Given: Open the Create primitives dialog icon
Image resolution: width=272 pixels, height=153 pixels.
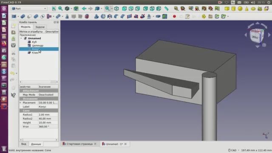Looking at the screenshot, I should (260, 8).
